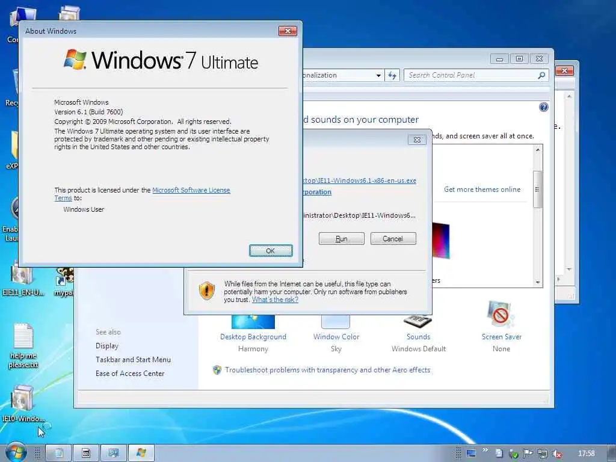Image resolution: width=616 pixels, height=462 pixels.
Task: Click the search magnifier icon in Control Panel
Action: (542, 75)
